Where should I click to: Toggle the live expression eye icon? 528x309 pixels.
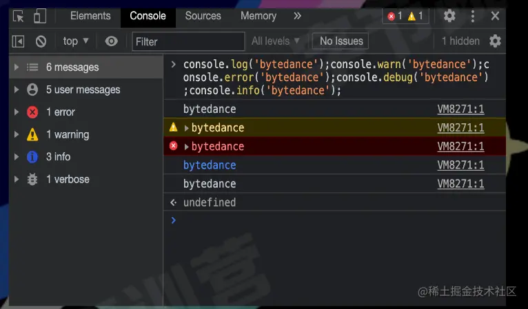pos(111,41)
